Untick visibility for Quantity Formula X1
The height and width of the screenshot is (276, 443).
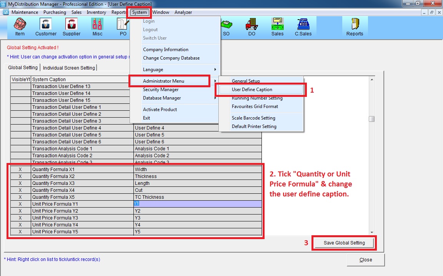pos(20,170)
